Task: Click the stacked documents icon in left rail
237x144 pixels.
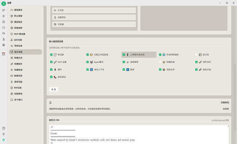Action: coord(4,22)
